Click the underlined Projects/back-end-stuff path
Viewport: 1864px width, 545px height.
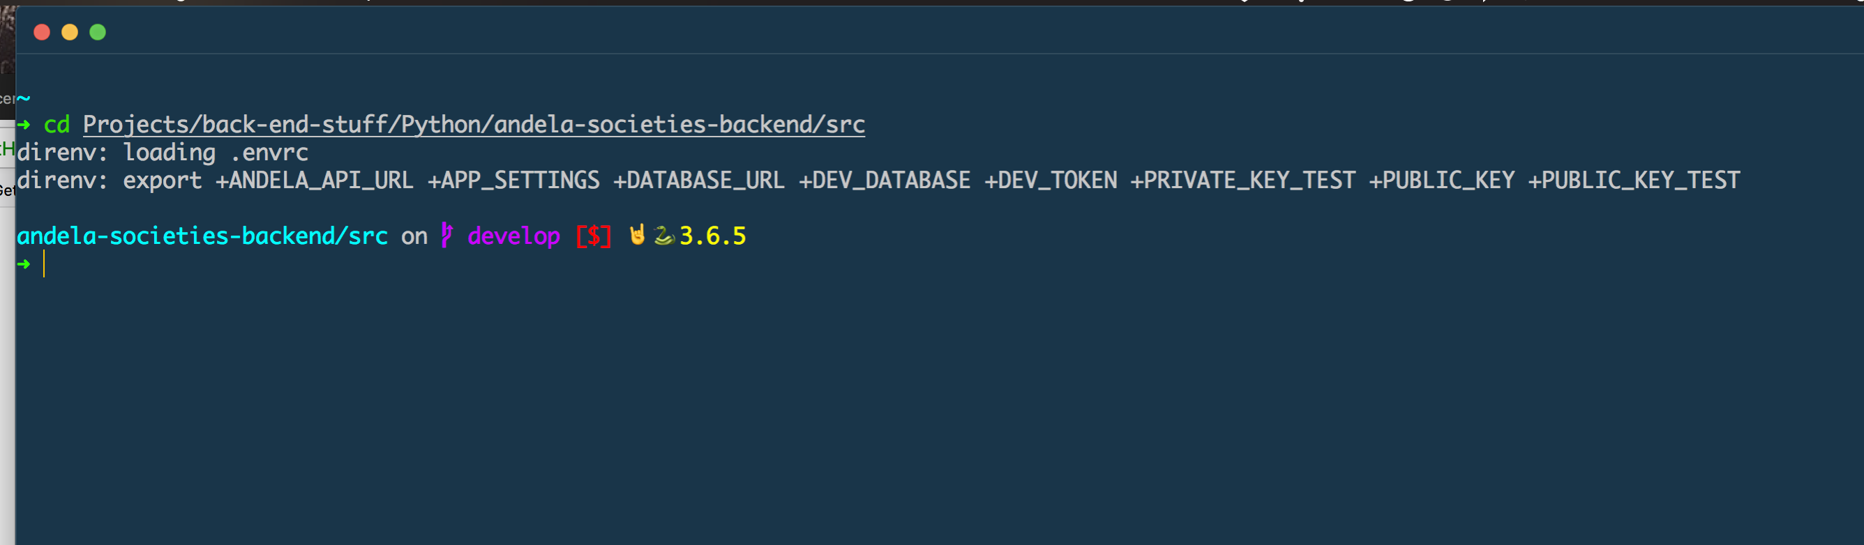pyautogui.click(x=474, y=125)
